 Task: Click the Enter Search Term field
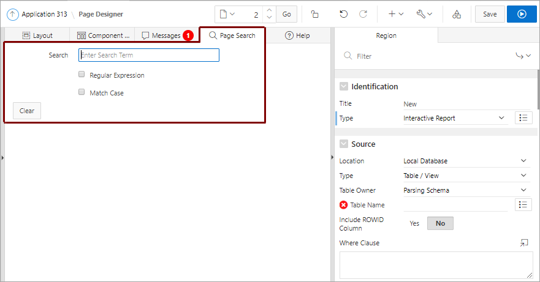(149, 55)
